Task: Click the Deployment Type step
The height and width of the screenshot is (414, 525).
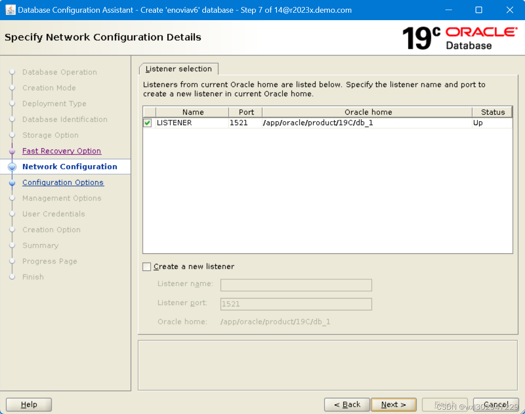Action: 54,104
